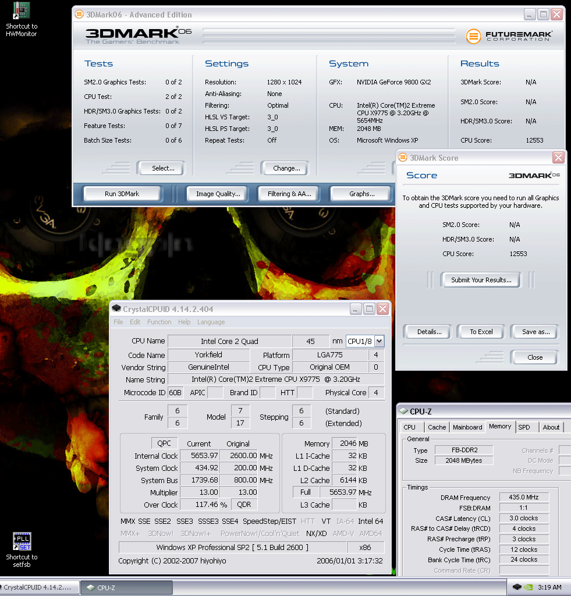Click the FB-DDR2 memory type field
571x596 pixels.
[464, 450]
